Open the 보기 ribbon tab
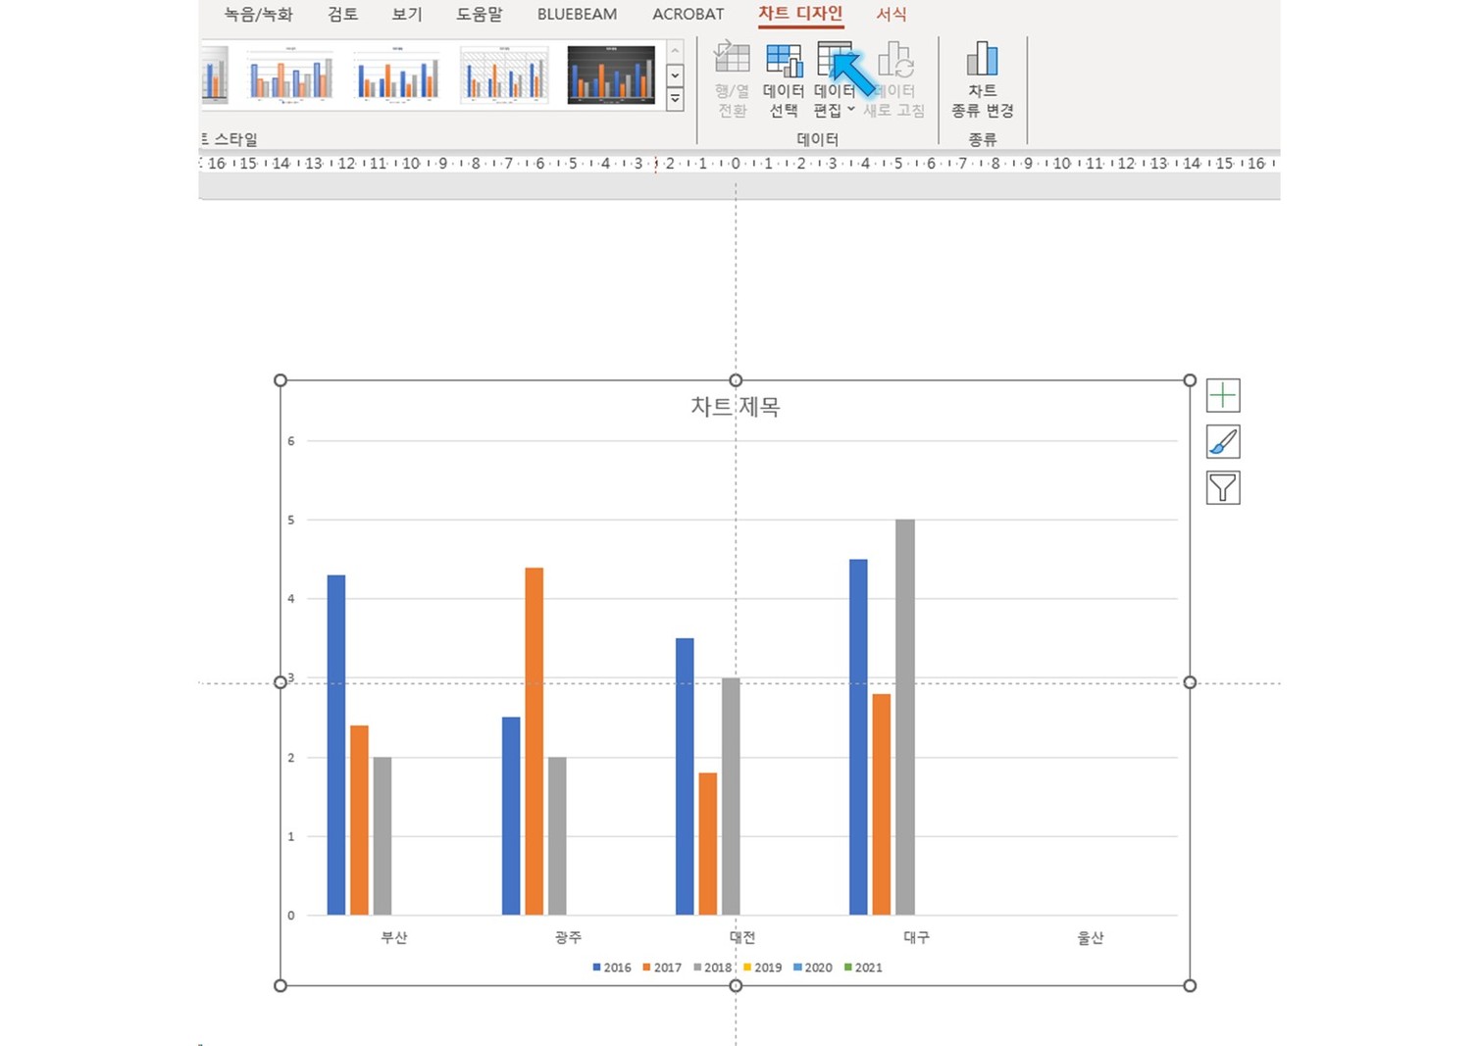The image size is (1479, 1046). [407, 15]
